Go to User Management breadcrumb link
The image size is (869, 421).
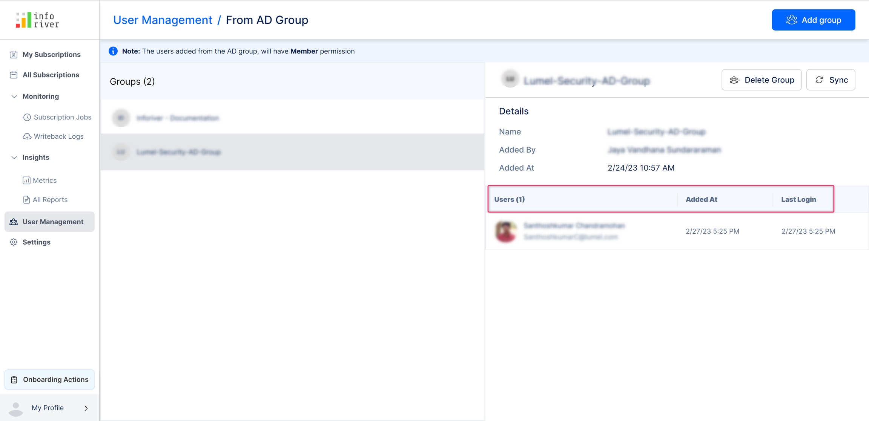163,20
